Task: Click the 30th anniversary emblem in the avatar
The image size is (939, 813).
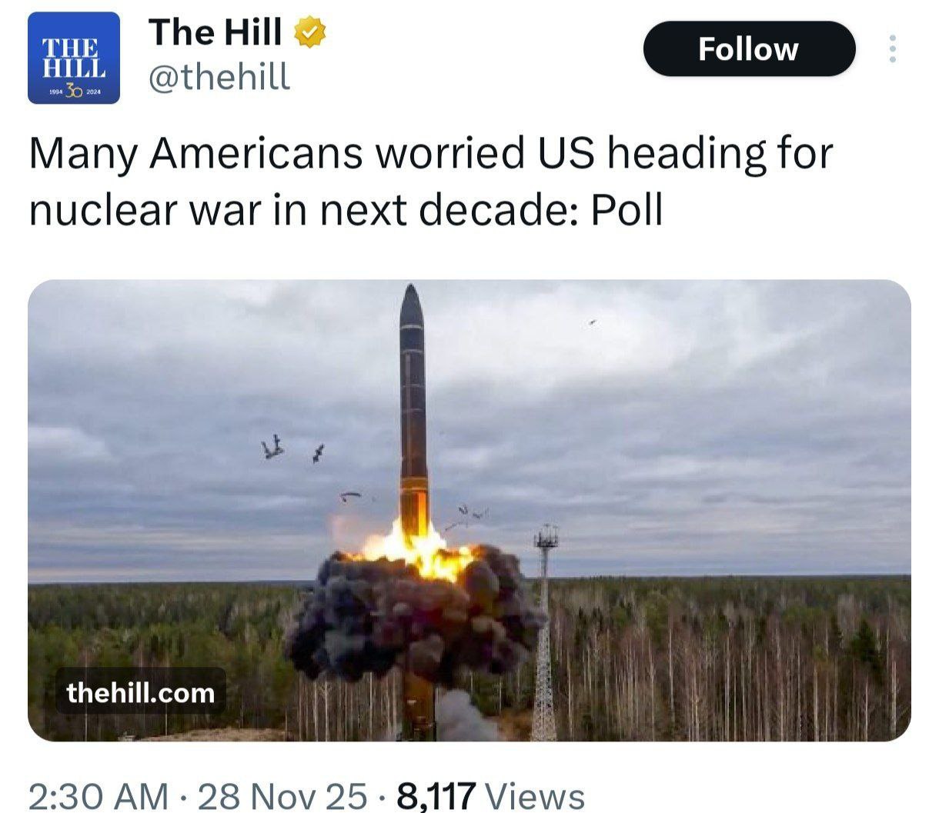Action: (74, 92)
